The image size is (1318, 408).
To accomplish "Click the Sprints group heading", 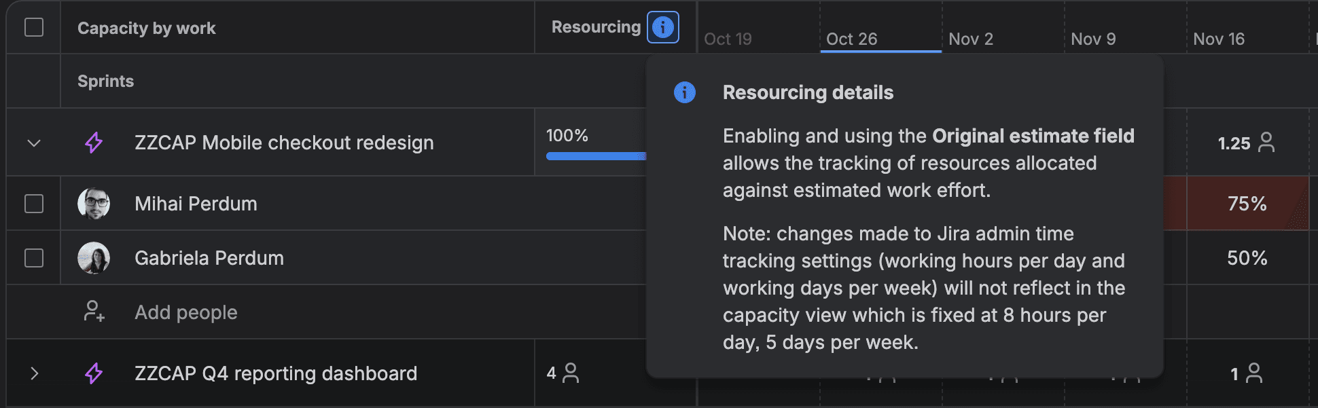I will tap(105, 81).
